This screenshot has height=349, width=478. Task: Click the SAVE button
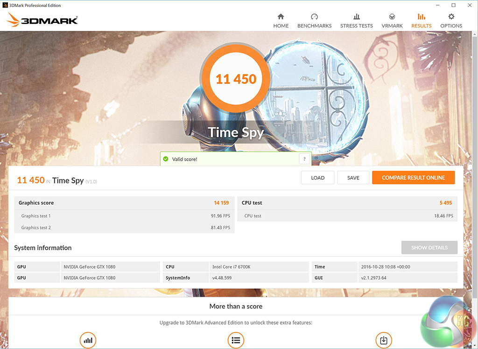353,178
